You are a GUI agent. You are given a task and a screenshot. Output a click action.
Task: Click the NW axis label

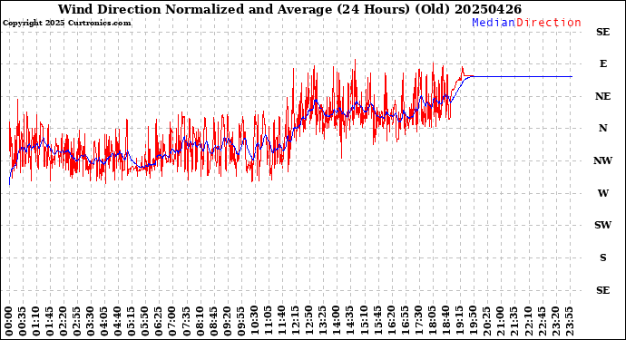click(602, 160)
